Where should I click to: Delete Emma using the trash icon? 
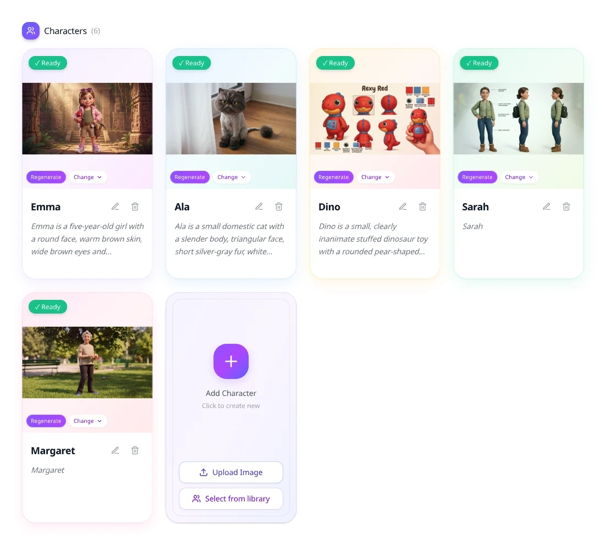[135, 206]
